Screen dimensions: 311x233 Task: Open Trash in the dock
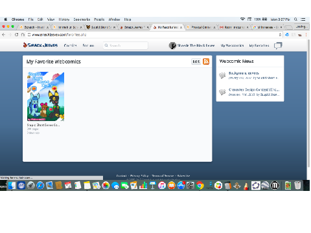(297, 185)
